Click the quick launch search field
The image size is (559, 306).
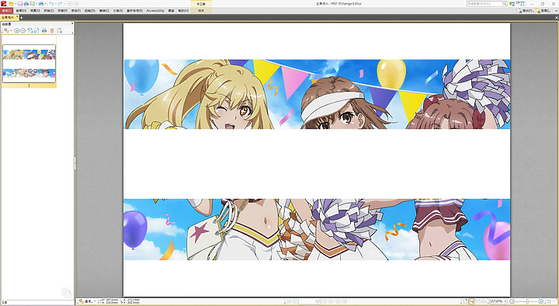pyautogui.click(x=487, y=4)
